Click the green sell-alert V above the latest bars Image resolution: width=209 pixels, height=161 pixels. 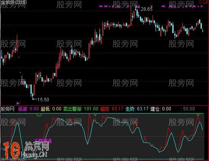198,115
